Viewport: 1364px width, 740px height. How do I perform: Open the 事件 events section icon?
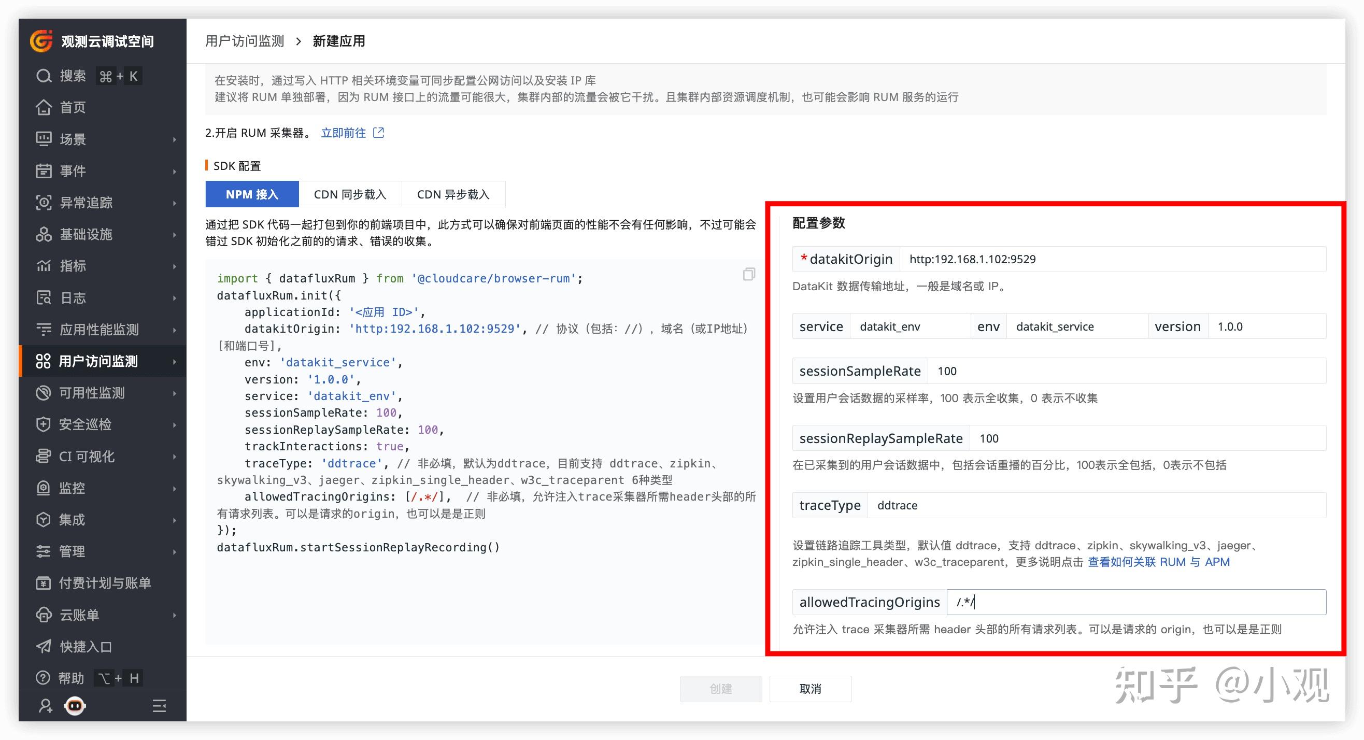tap(44, 170)
